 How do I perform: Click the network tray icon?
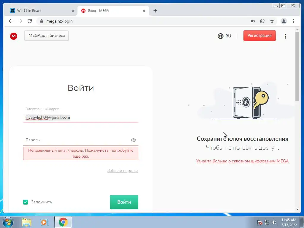click(267, 222)
